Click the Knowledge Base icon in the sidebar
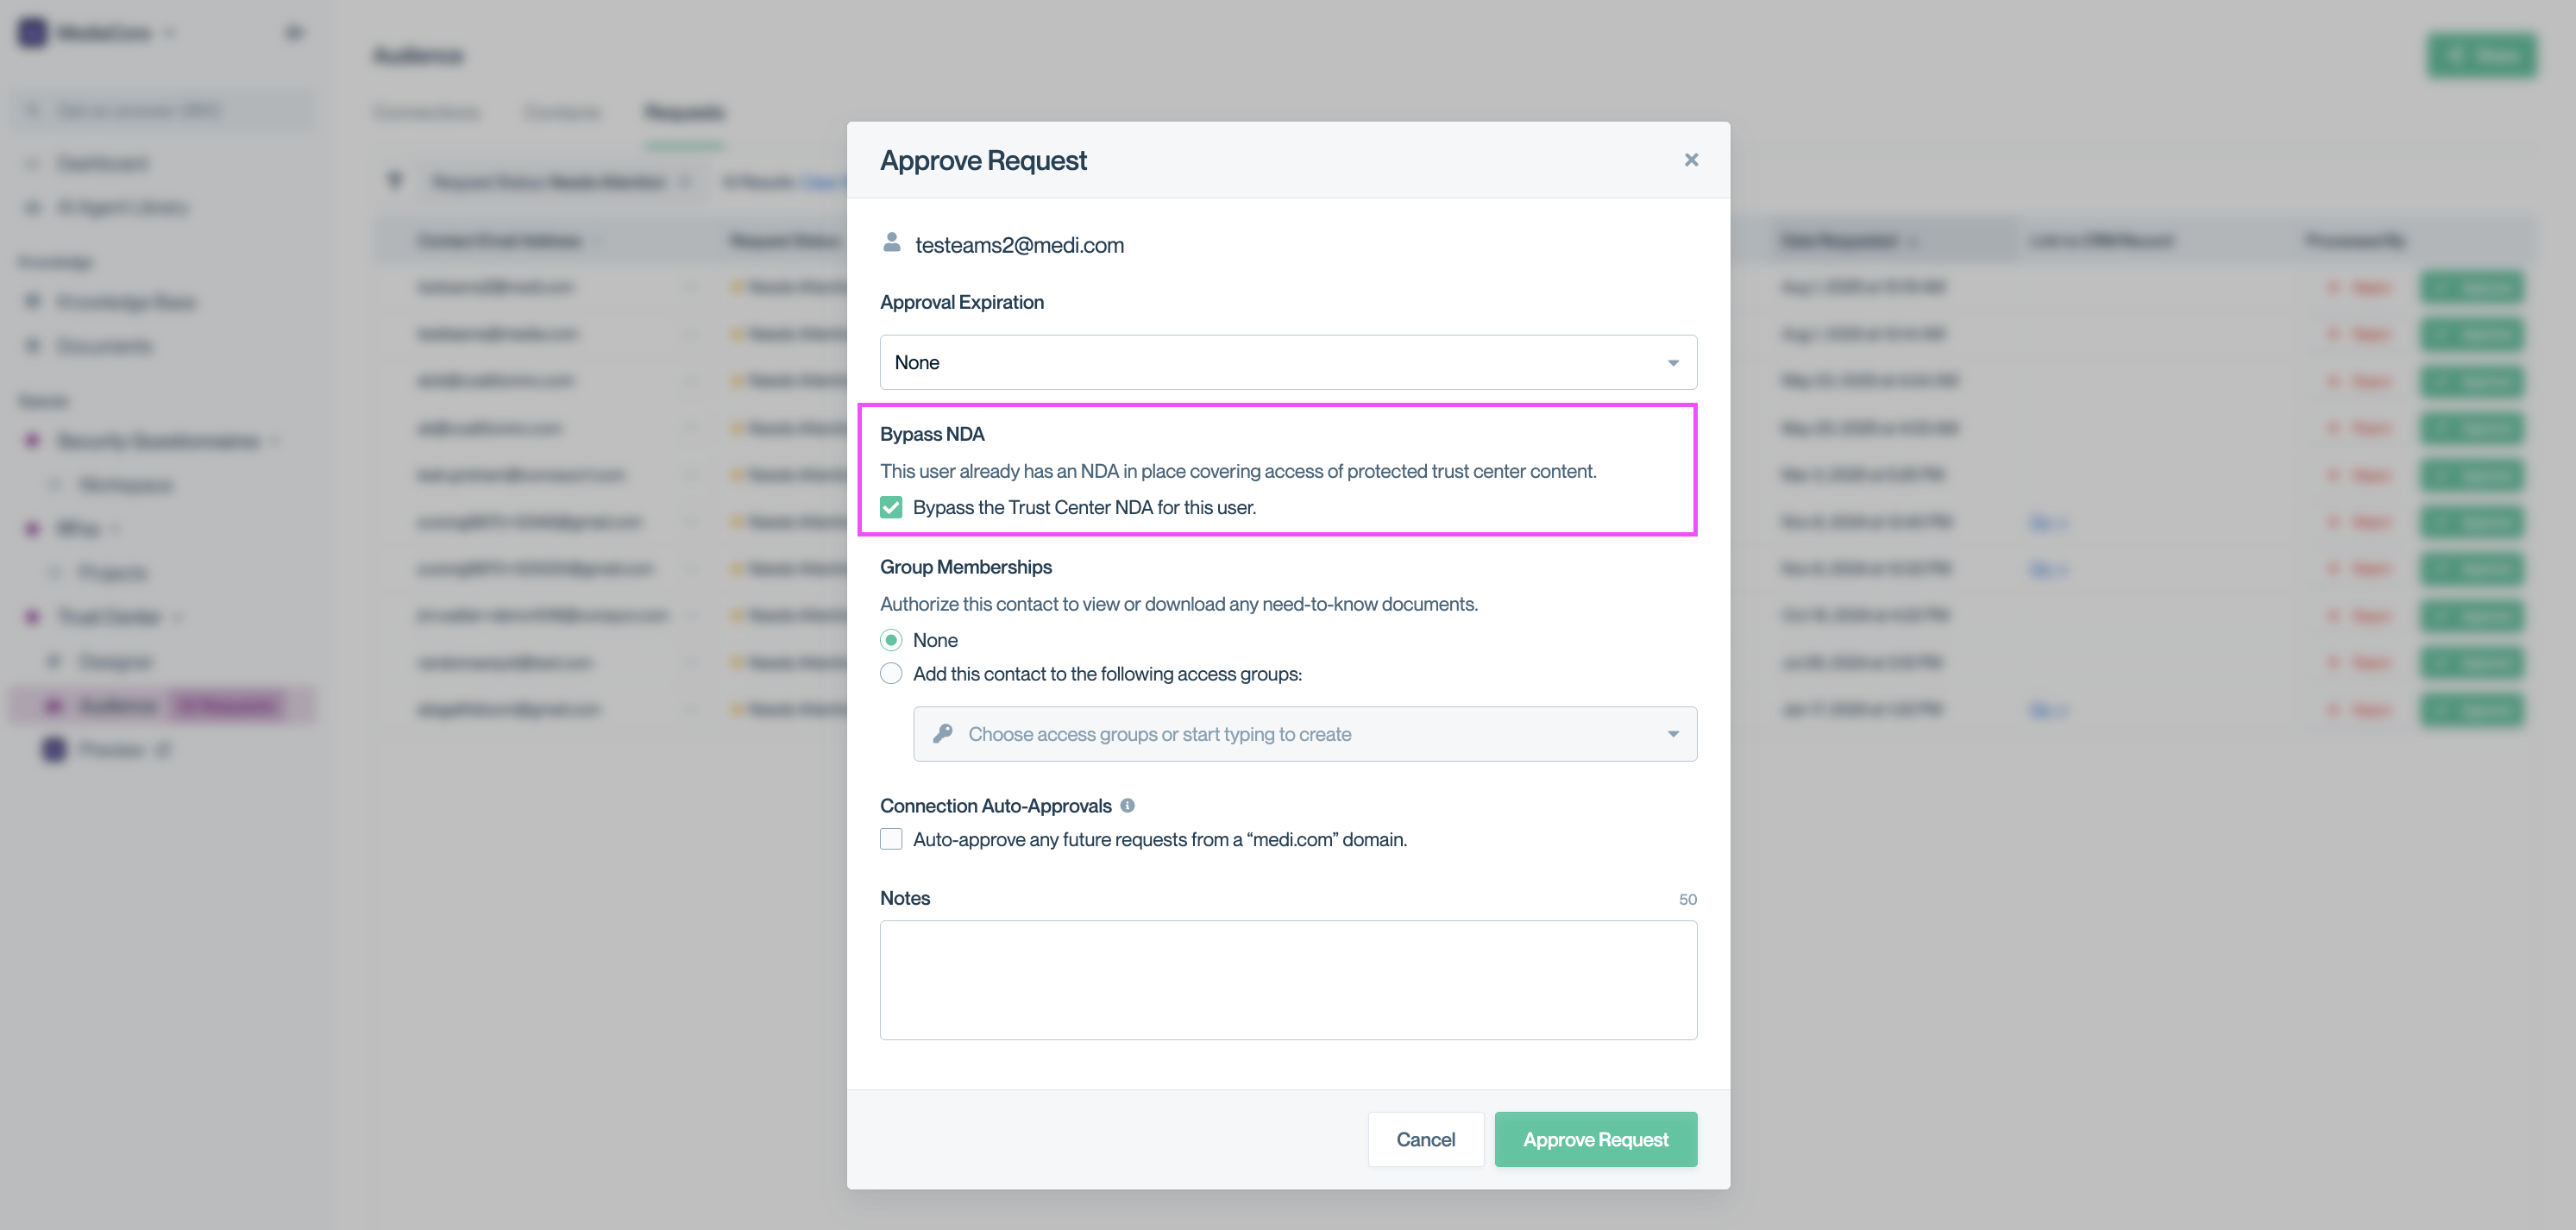The width and height of the screenshot is (2576, 1230). tap(33, 301)
